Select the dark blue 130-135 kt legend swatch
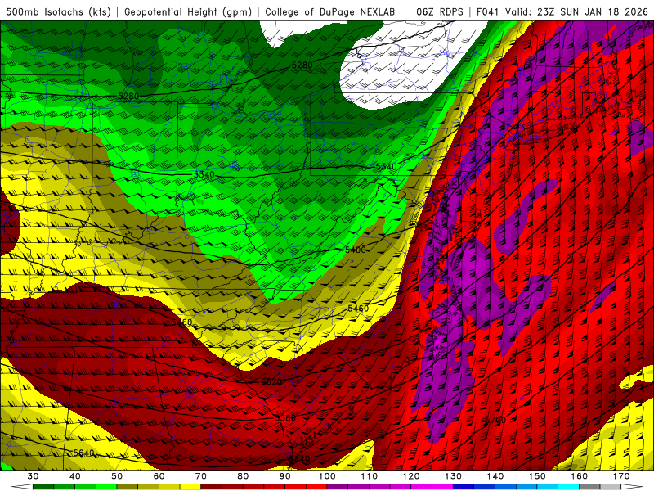This screenshot has height=491, width=654. coord(464,487)
